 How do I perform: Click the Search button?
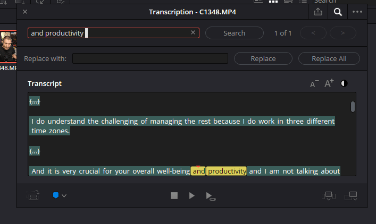tap(235, 33)
